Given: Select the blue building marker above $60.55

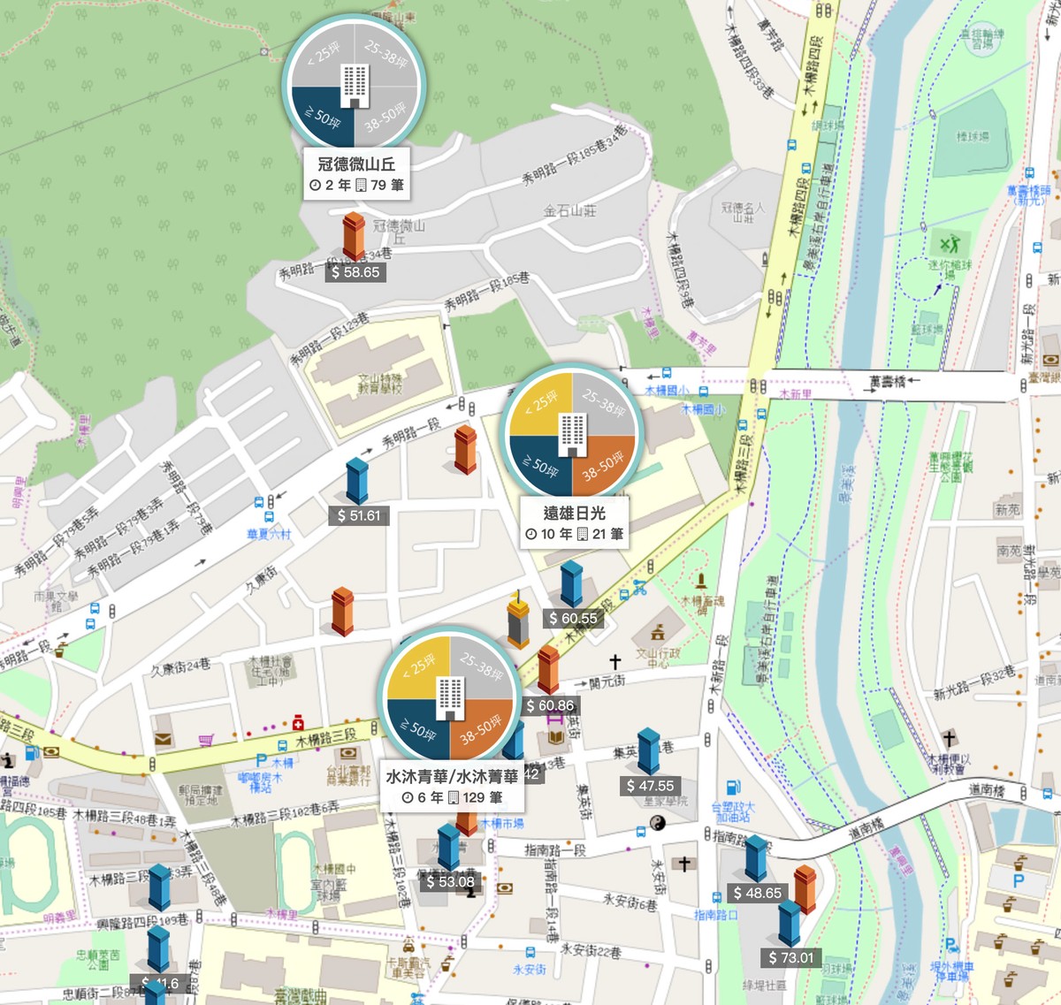Looking at the screenshot, I should (572, 583).
